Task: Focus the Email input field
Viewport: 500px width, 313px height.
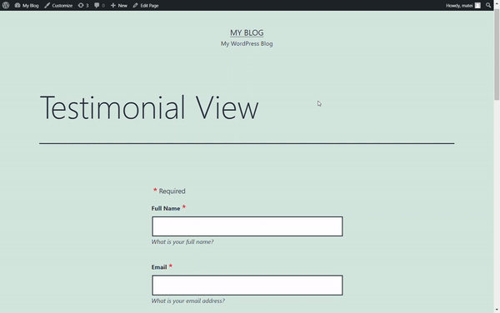Action: (247, 286)
